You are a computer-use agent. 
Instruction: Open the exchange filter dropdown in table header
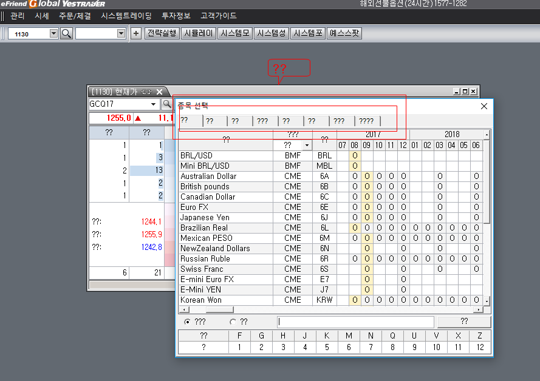click(x=307, y=146)
